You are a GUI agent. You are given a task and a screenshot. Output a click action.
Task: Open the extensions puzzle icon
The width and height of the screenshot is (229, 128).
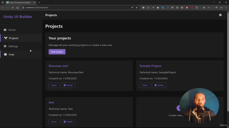[196, 7]
